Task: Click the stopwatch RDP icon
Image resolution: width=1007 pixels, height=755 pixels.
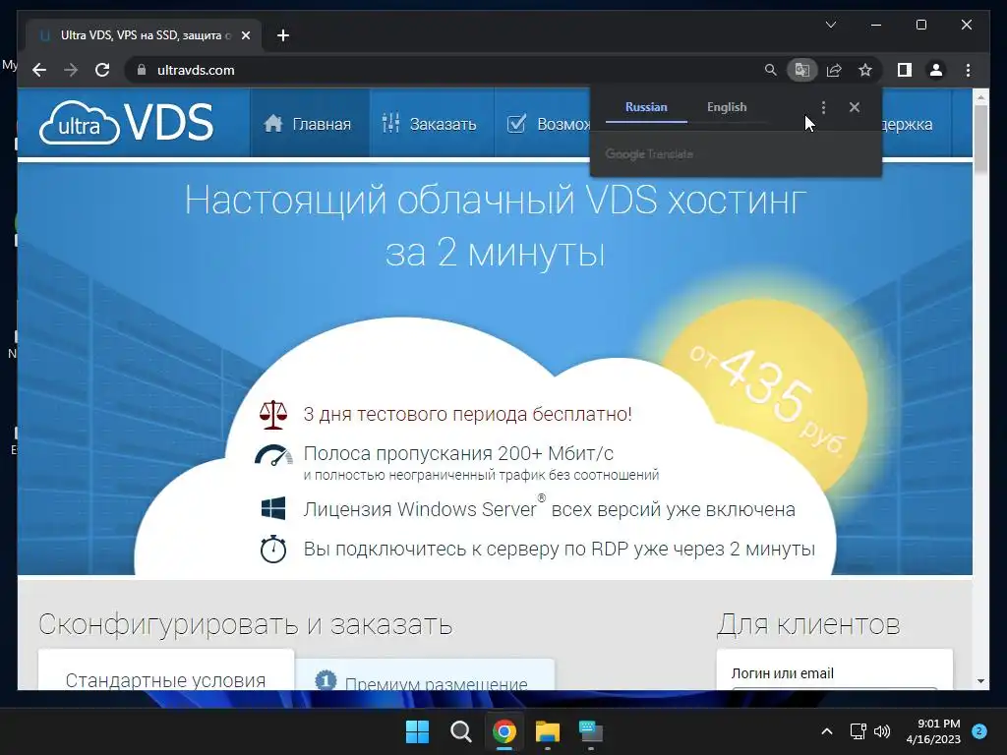Action: [273, 549]
